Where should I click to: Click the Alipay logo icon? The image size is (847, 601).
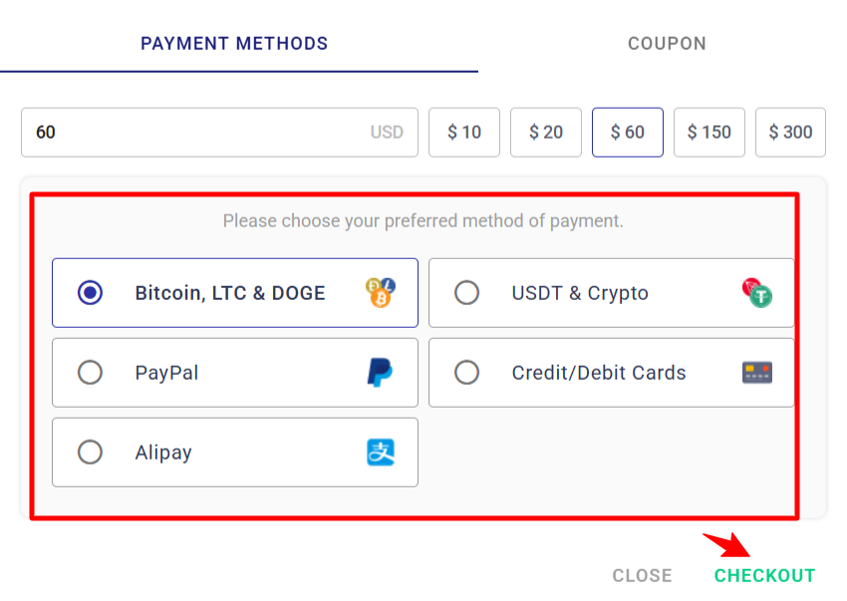[x=380, y=452]
